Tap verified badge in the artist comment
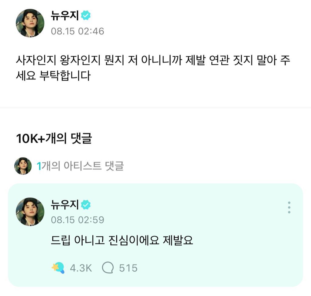311x296 pixels. coord(86,205)
